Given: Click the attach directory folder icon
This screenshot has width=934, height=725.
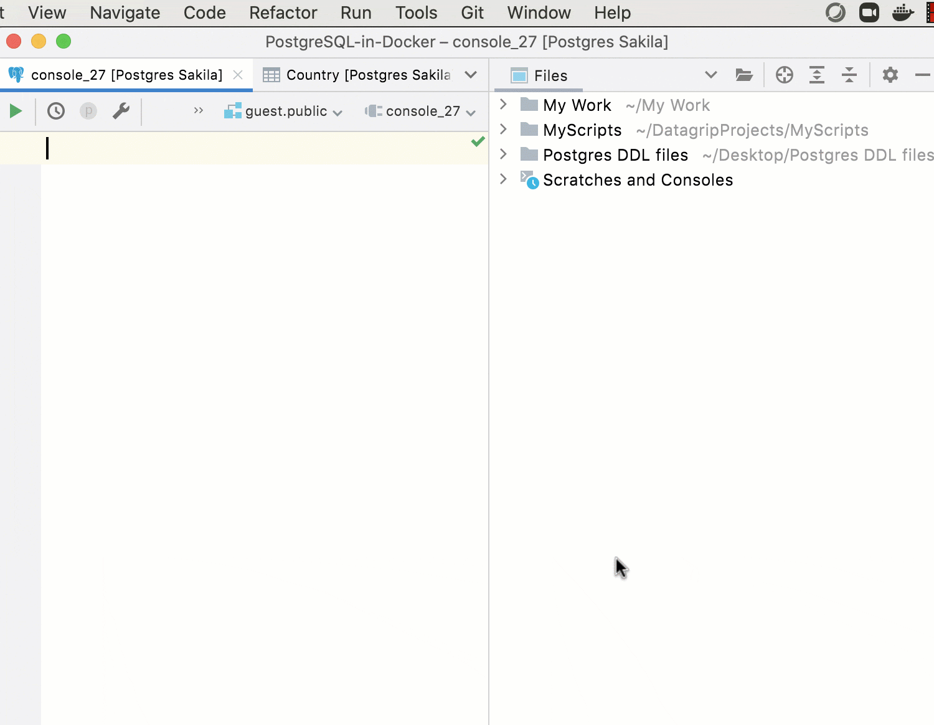Looking at the screenshot, I should 744,75.
